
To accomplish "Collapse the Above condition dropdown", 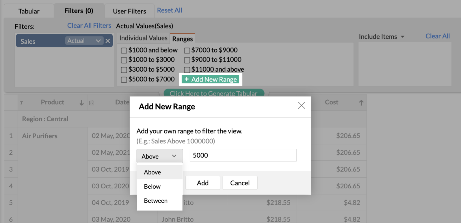I will [x=160, y=156].
